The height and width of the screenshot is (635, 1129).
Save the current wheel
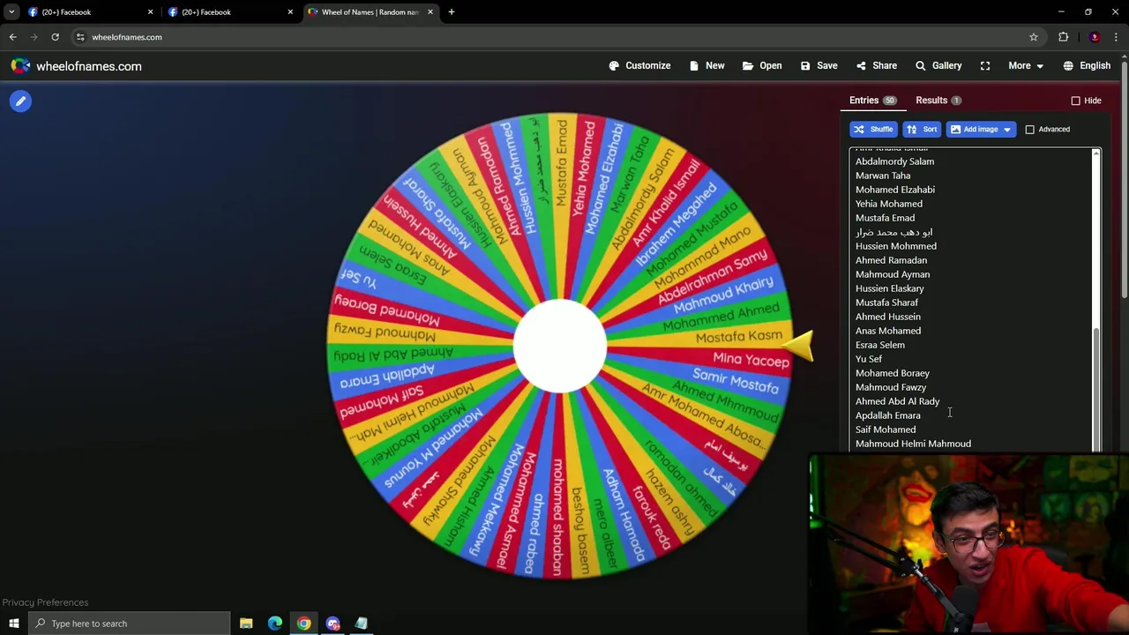click(819, 66)
